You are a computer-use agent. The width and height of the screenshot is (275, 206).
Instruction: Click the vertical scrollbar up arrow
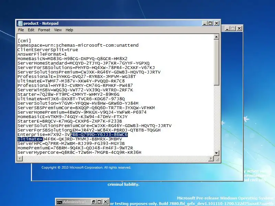217,37
